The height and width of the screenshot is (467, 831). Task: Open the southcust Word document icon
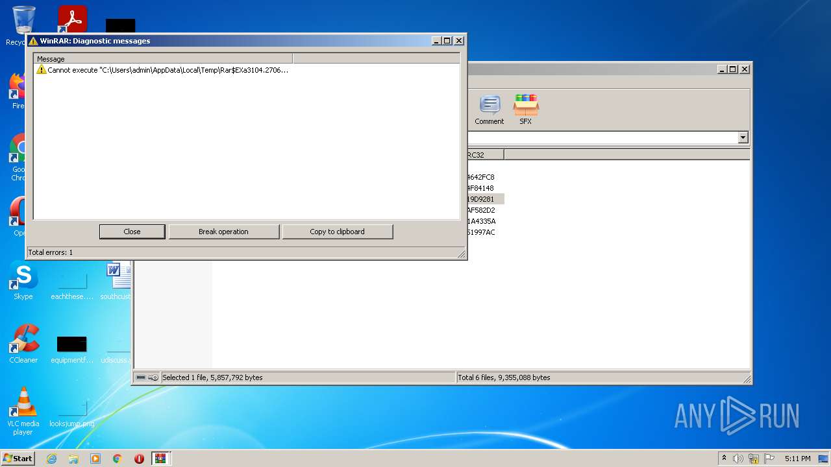(x=116, y=281)
